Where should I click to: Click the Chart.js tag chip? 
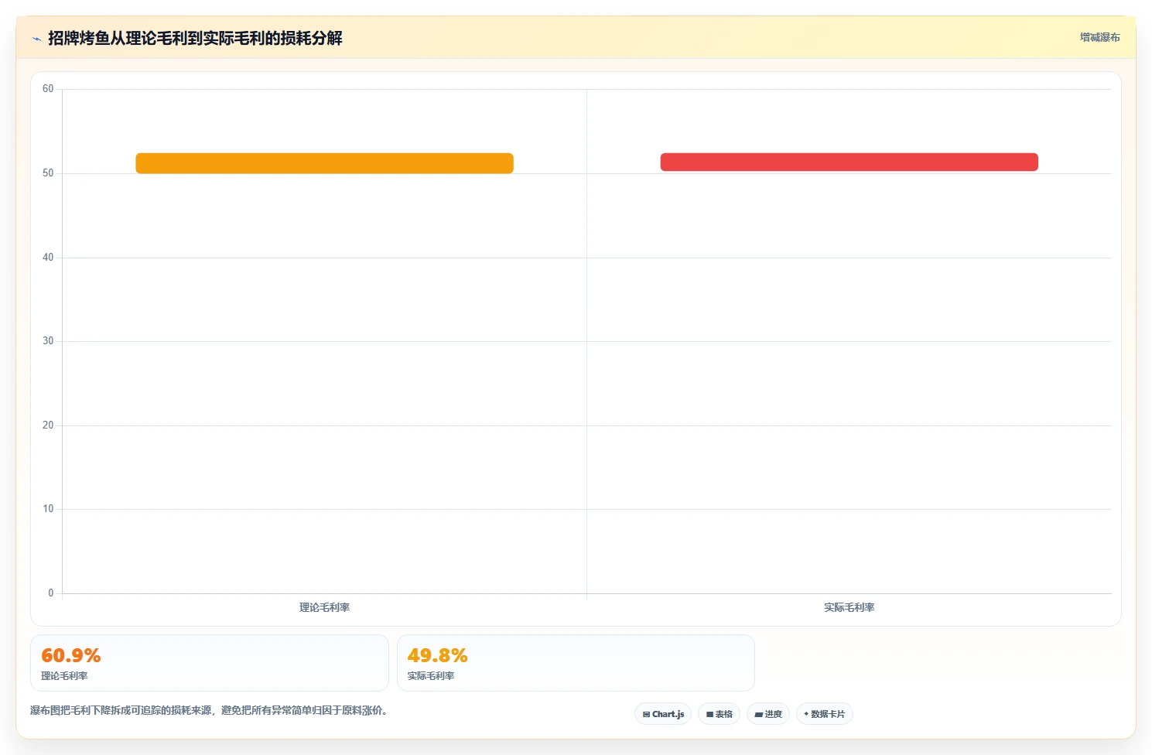tap(663, 714)
